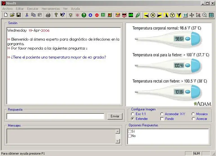Click the mosaic tile grid icon

tap(211, 15)
